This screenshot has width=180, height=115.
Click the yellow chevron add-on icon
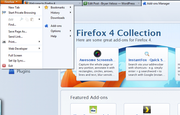(147, 110)
